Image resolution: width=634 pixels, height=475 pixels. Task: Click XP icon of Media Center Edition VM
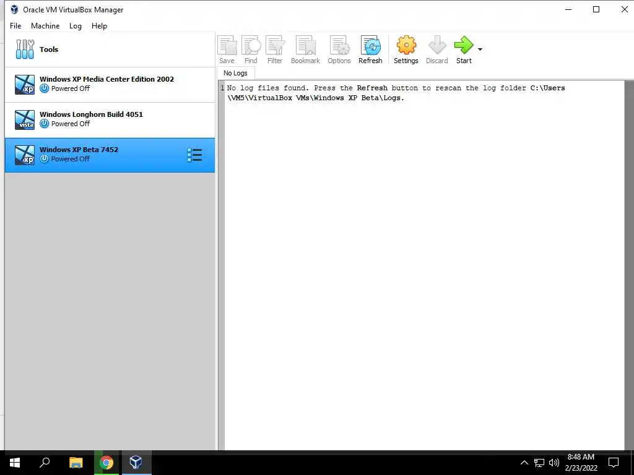pyautogui.click(x=25, y=84)
